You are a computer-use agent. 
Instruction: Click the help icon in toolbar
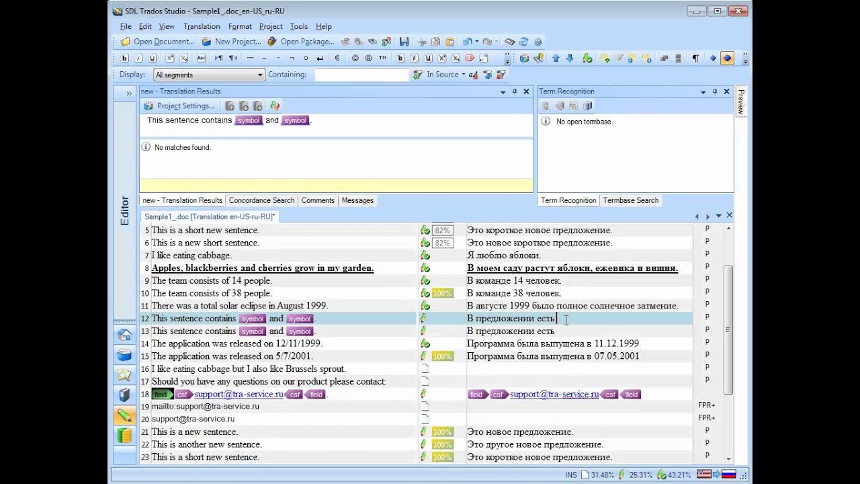coord(537,42)
